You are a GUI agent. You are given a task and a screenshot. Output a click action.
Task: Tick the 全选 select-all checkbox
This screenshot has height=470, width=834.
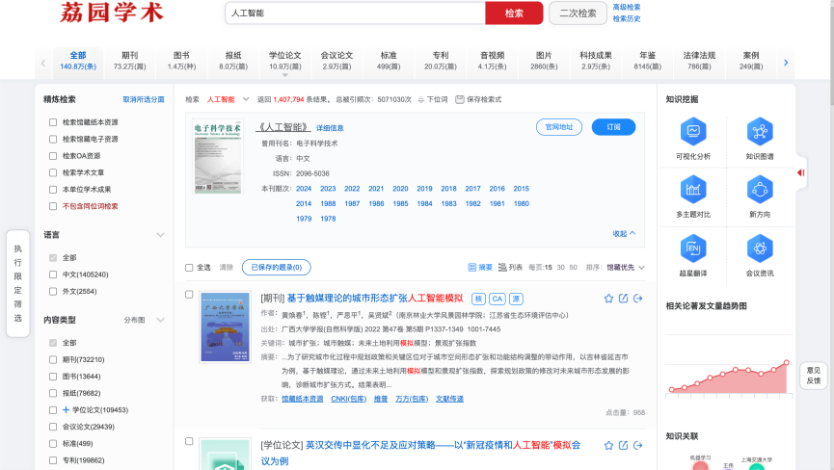(189, 268)
